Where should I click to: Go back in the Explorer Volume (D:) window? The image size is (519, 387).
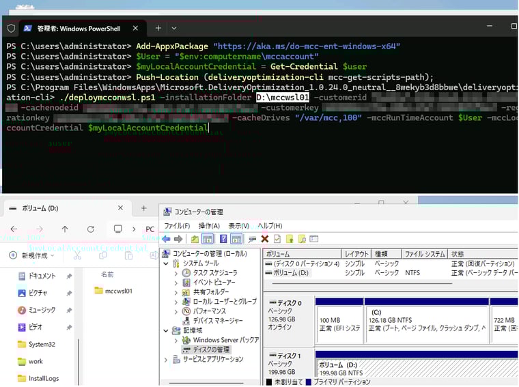14,229
